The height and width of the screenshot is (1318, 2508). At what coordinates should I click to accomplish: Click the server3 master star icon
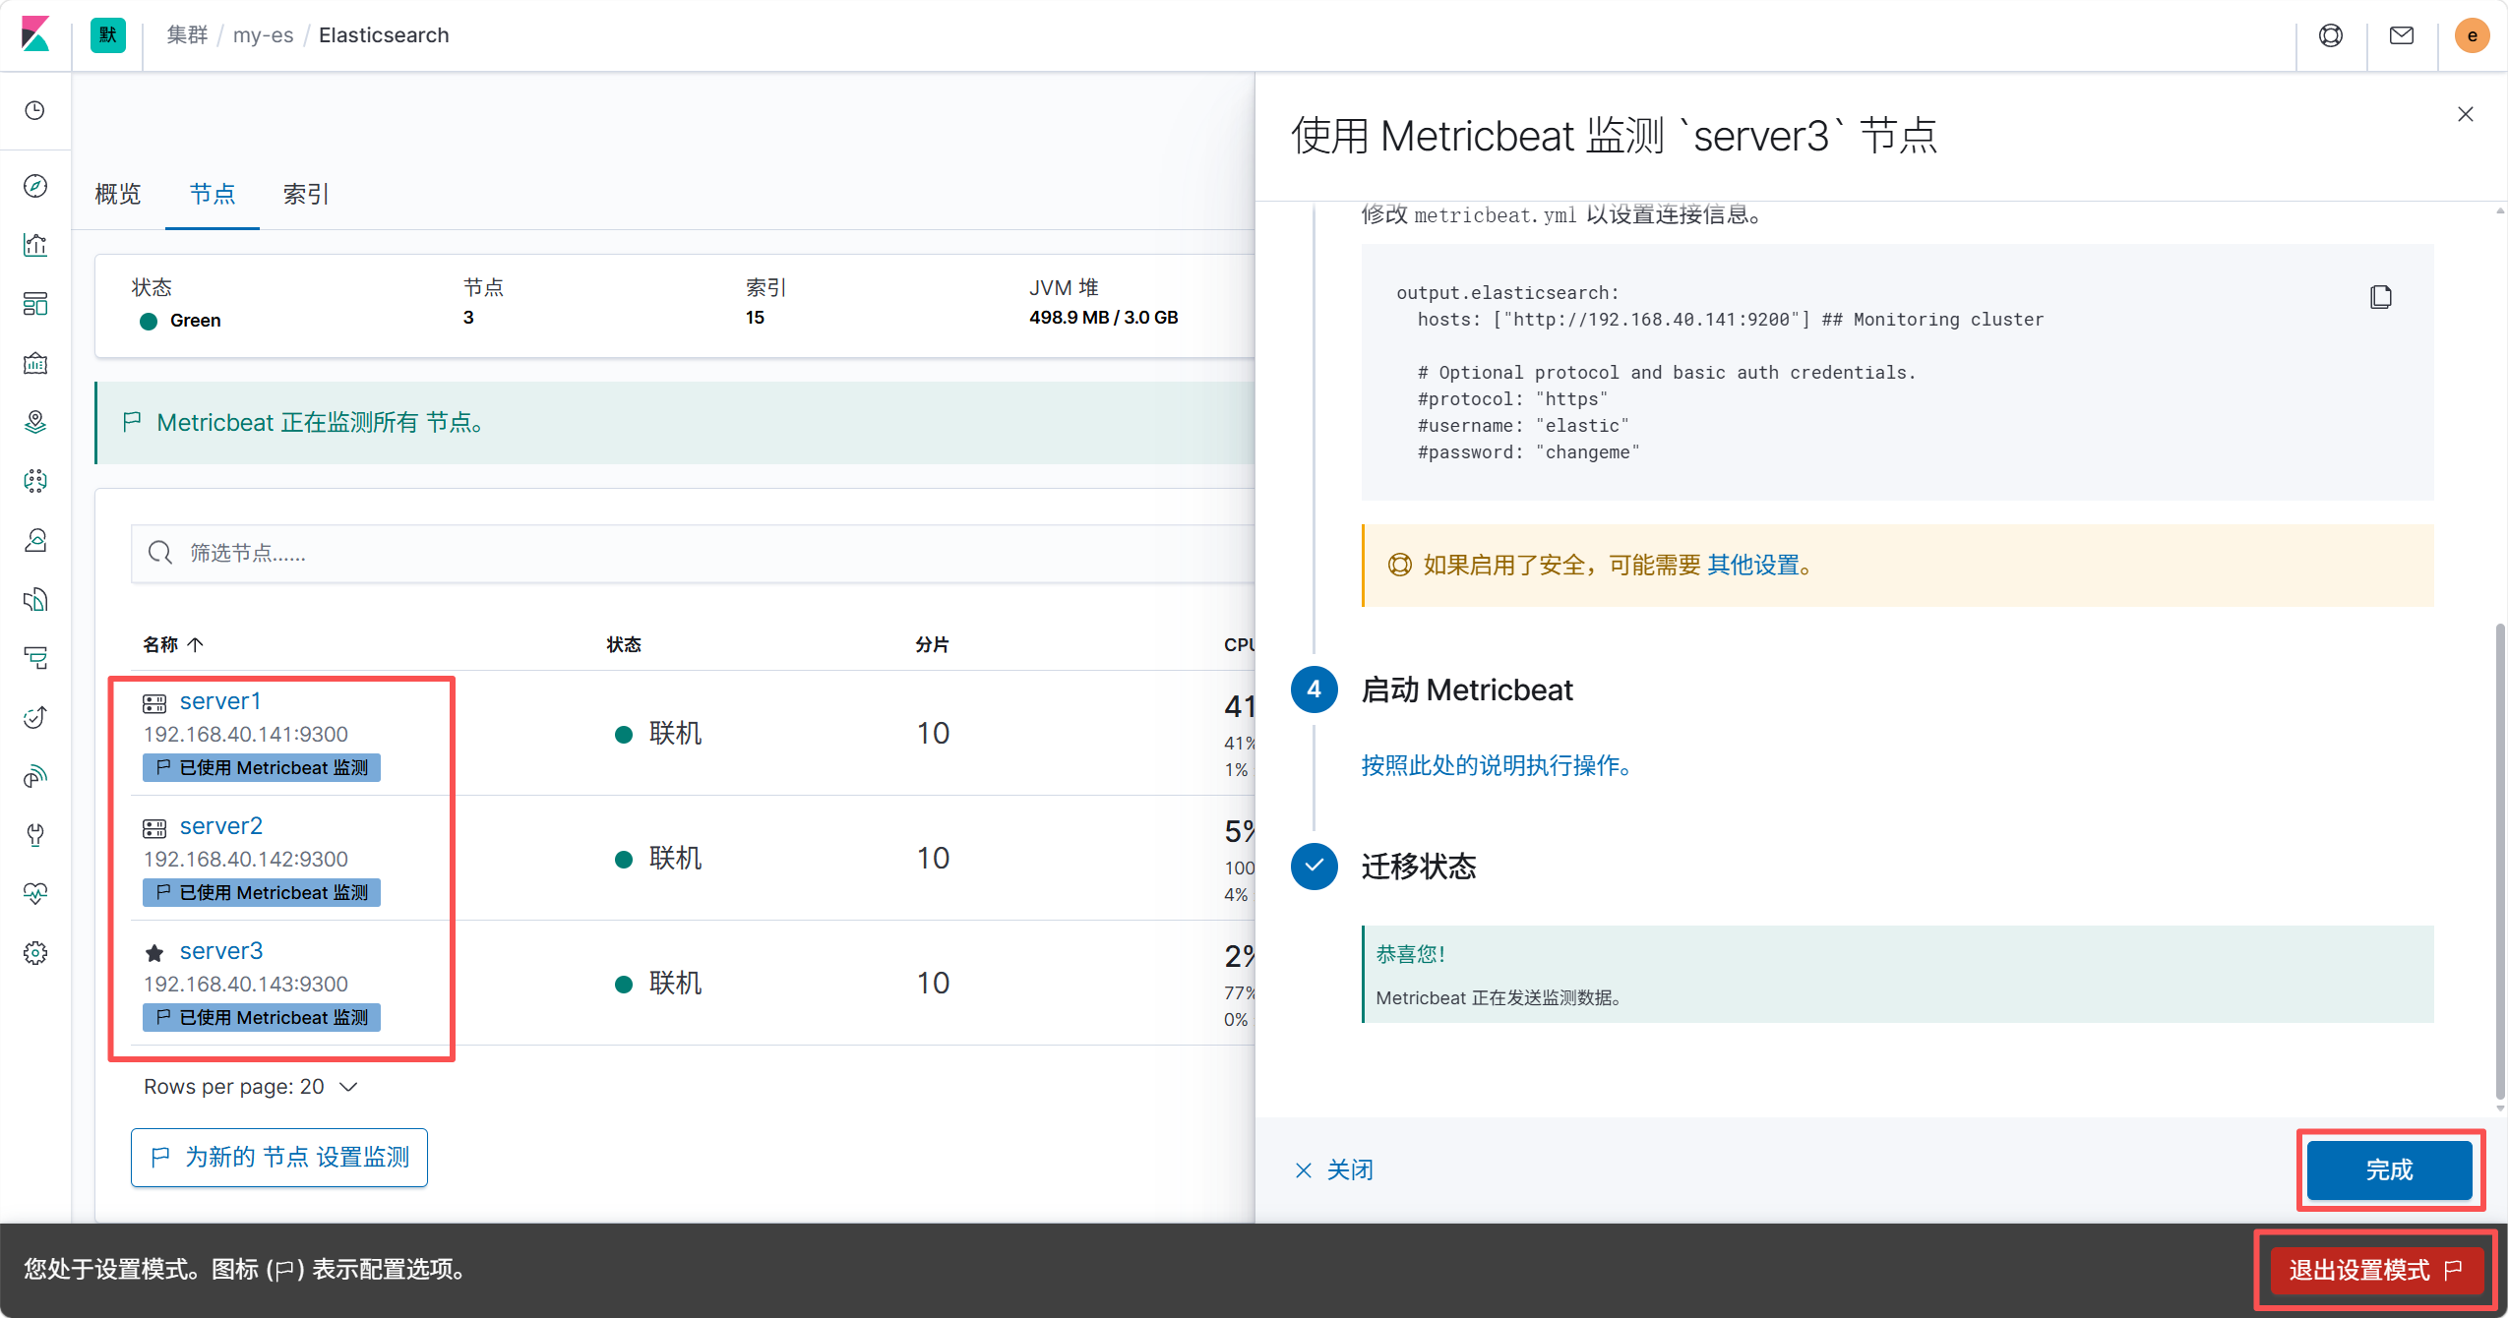154,952
